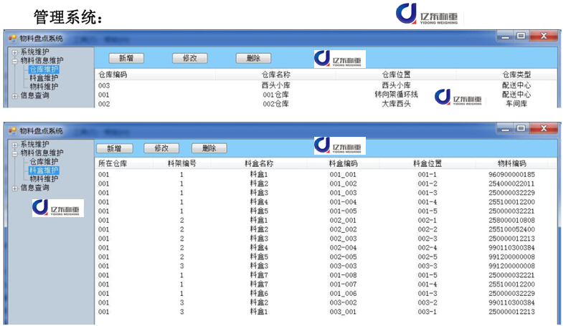Screen dimensions: 571x326
Task: Click the Yidong logo beside the upper toolbar buttons
Action: coord(339,59)
